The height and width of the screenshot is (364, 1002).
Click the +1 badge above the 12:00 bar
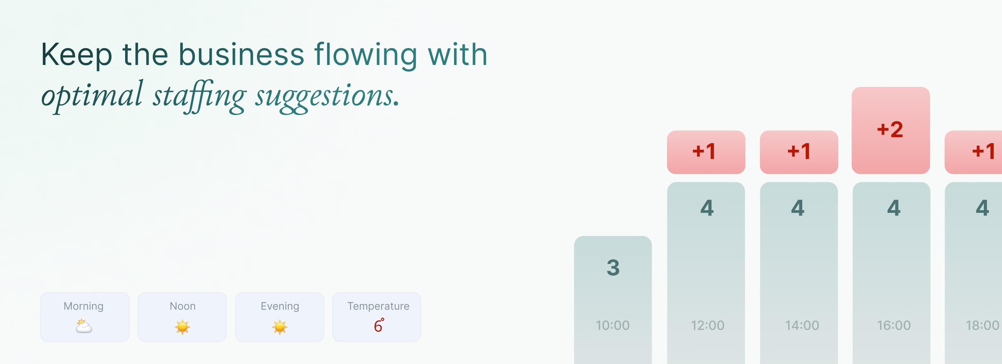(706, 152)
